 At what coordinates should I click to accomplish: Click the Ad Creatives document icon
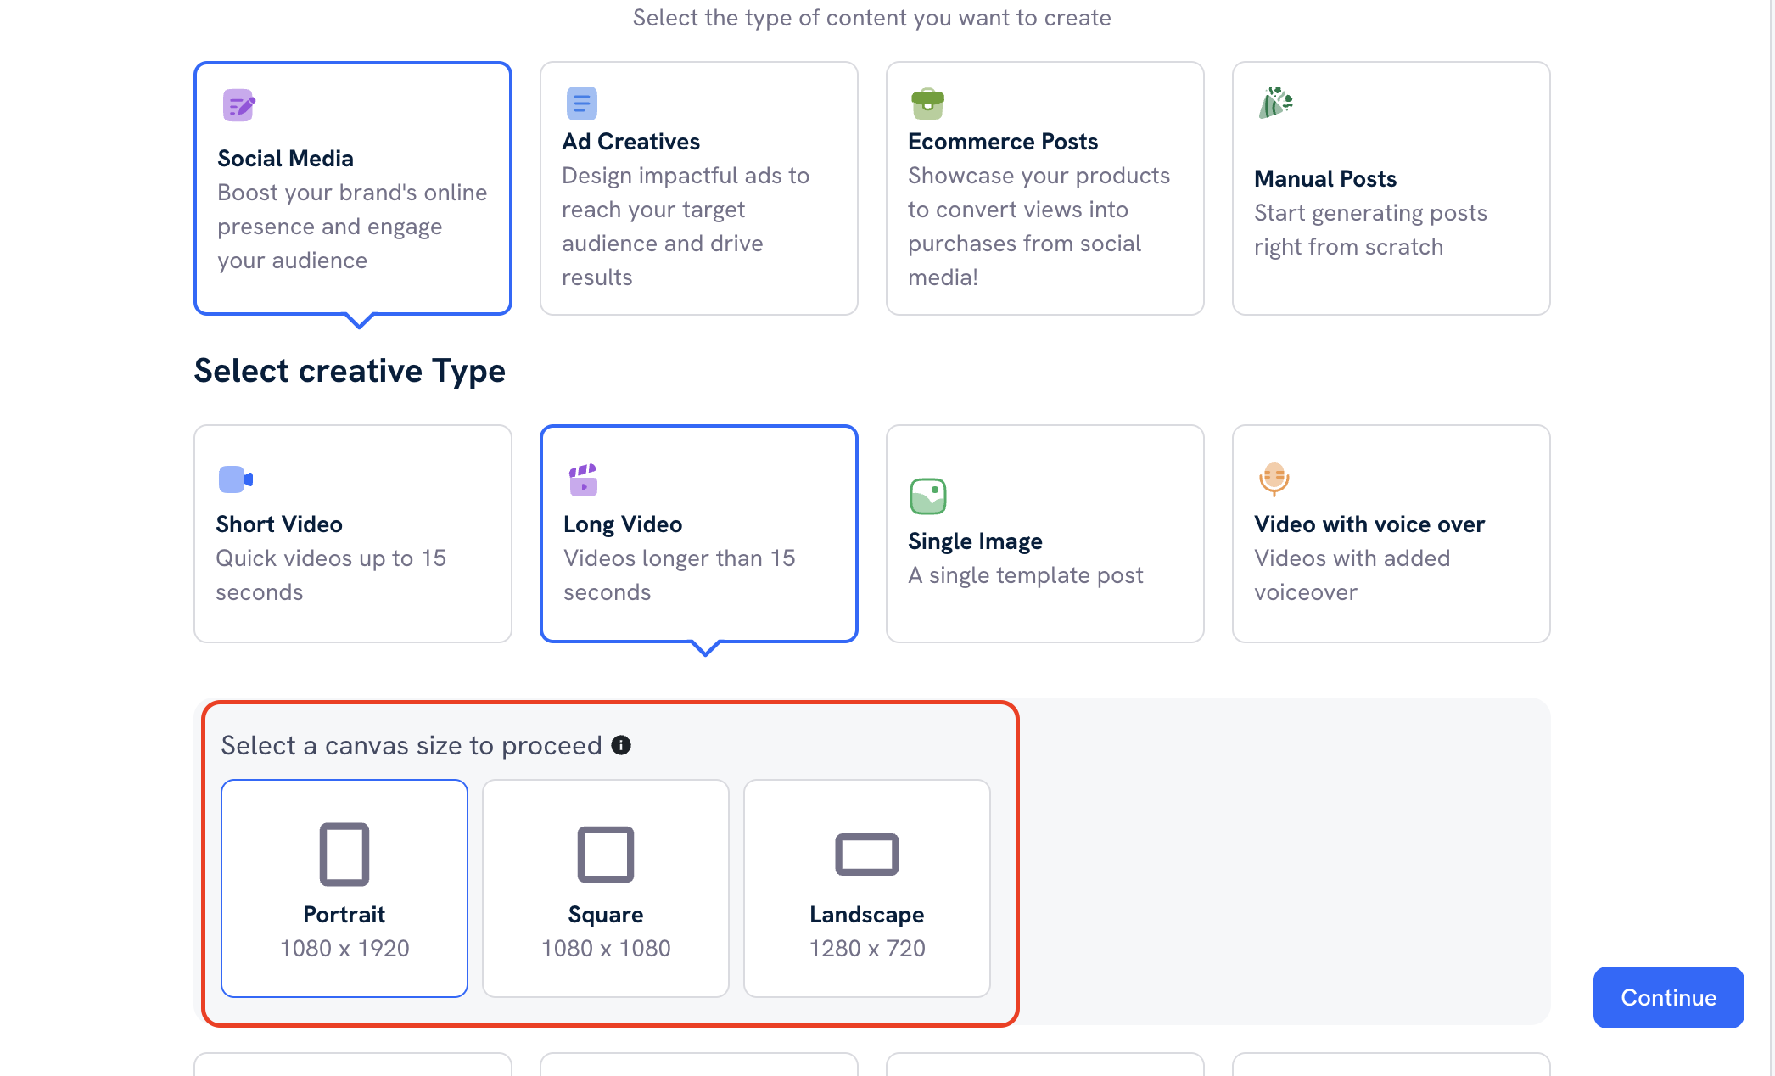[582, 104]
